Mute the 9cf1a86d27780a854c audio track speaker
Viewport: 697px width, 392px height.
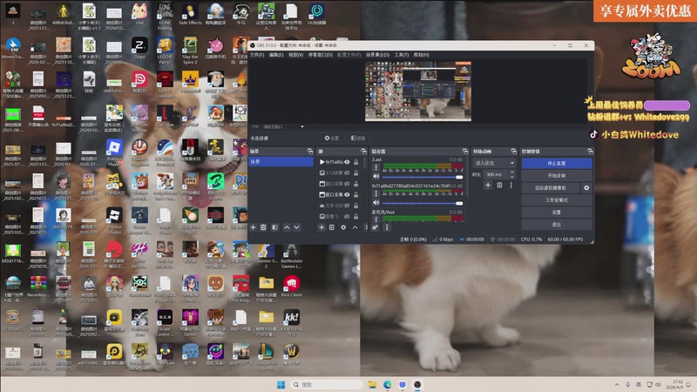[x=376, y=203]
